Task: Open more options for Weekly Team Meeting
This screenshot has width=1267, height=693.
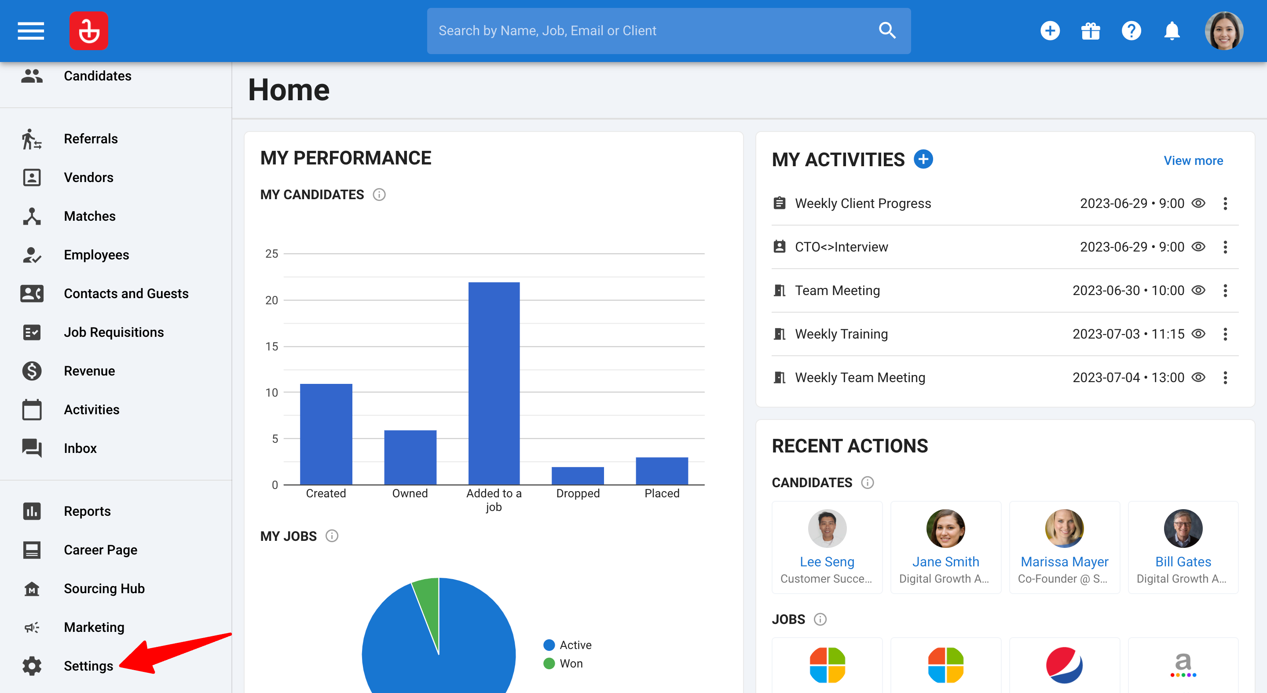Action: coord(1225,377)
